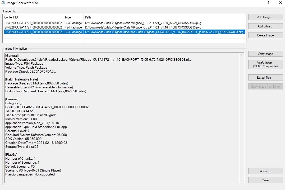This screenshot has width=285, height=190.
Task: Click the Referable Size: (N/A) line
Action: pos(39,87)
